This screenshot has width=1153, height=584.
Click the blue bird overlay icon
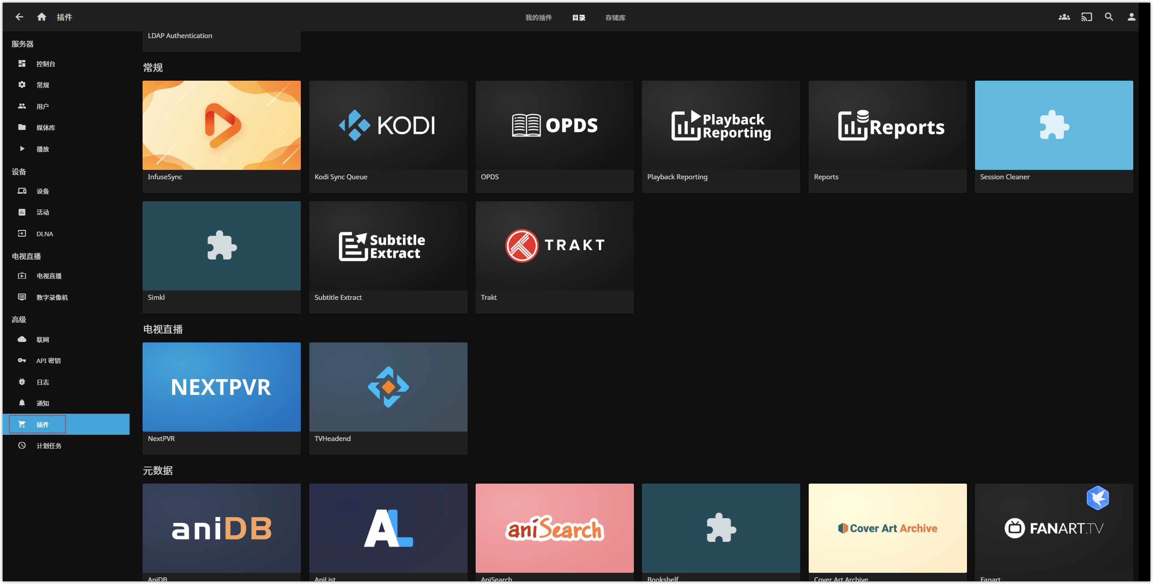[1097, 498]
